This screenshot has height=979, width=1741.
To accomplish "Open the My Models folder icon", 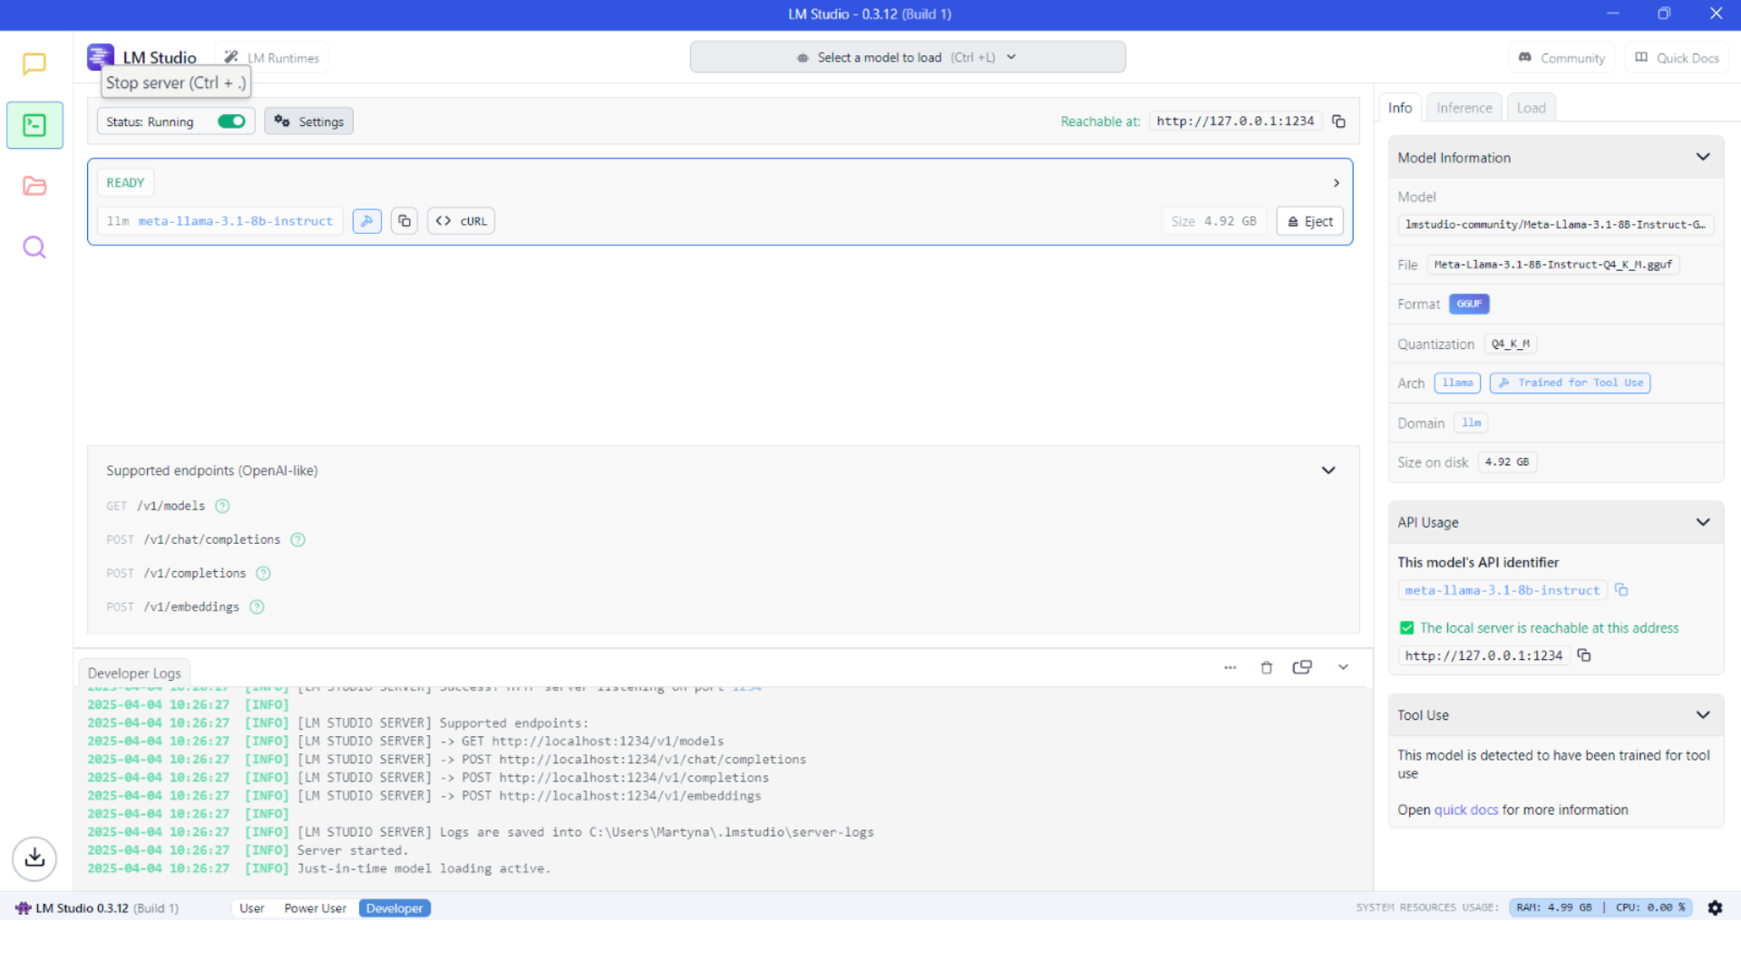I will click(34, 186).
